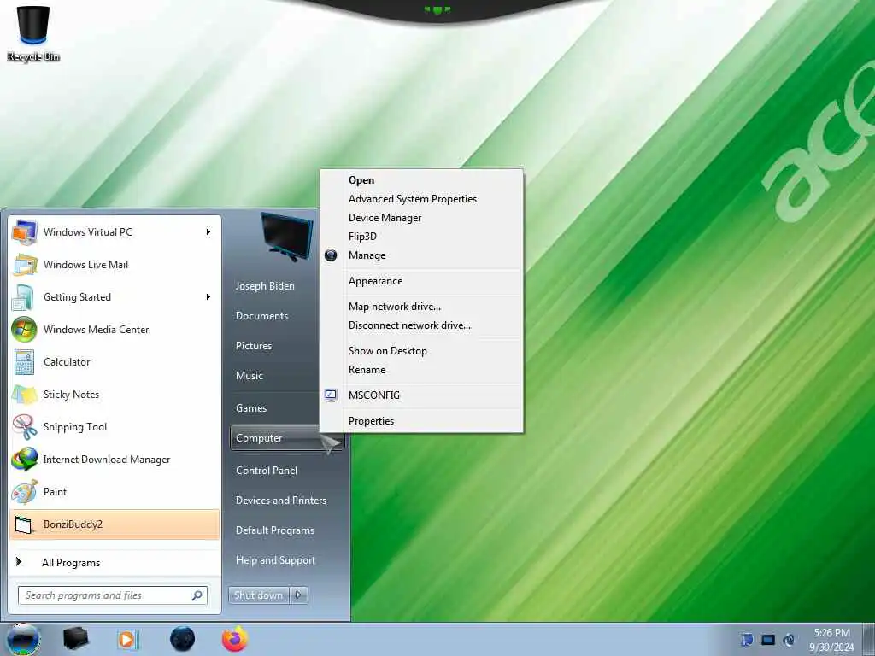Click the MSCONFIG monitor icon

pyautogui.click(x=331, y=395)
